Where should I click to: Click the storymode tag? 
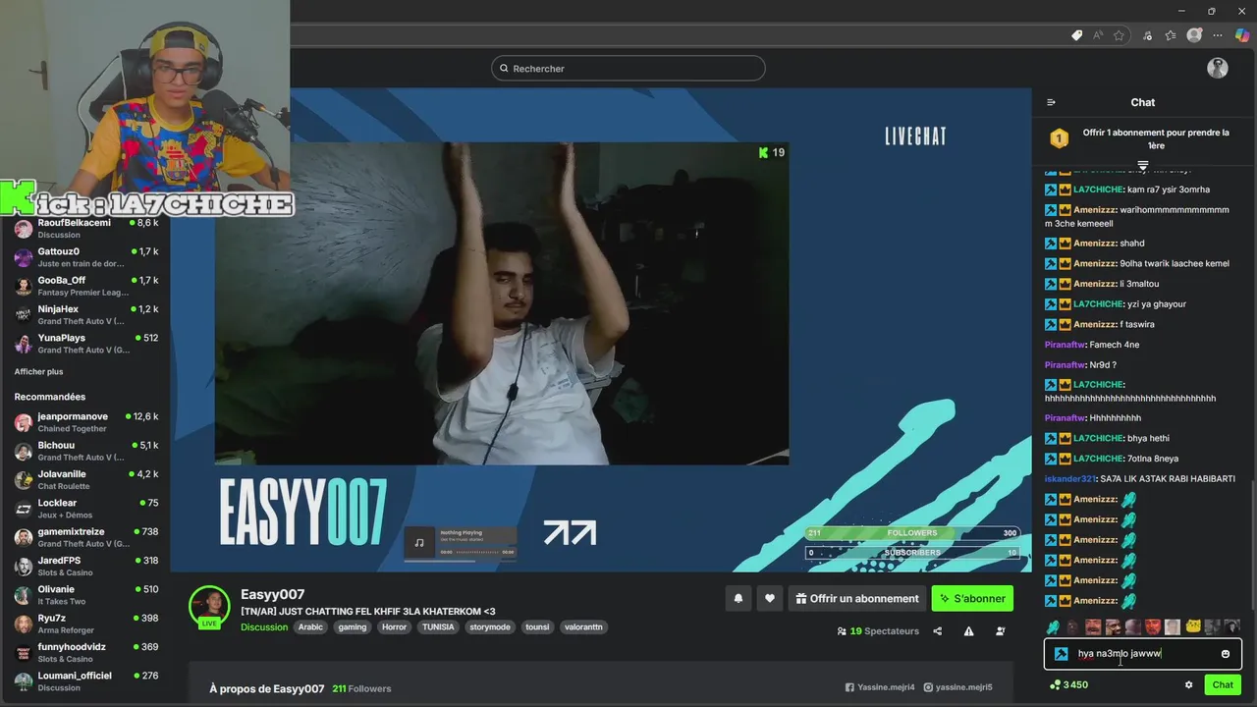[x=490, y=627]
